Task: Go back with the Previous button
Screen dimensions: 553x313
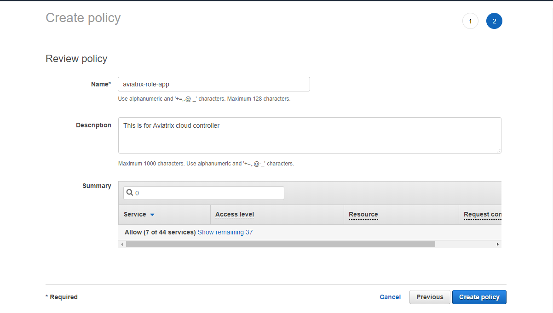Action: coord(430,297)
